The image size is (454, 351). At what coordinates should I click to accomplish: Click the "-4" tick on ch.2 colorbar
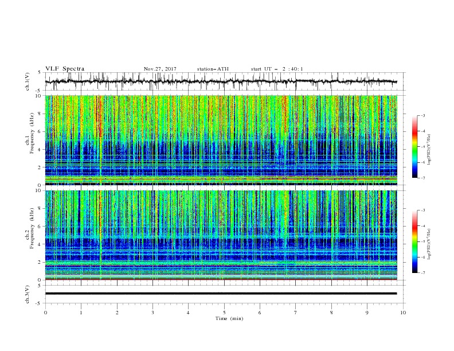[x=423, y=226]
